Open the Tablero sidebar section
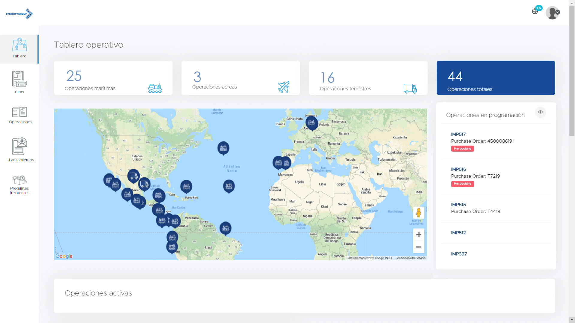Viewport: 575px width, 323px height. 19,49
